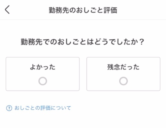Viewport: 166px width, 128px height.
Task: Tap the よかった label text
Action: pyautogui.click(x=43, y=67)
